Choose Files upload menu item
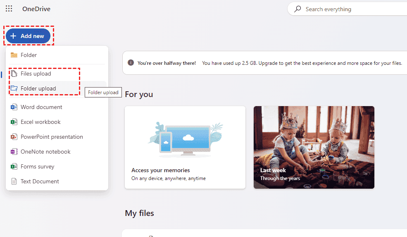This screenshot has width=407, height=237. 57,73
